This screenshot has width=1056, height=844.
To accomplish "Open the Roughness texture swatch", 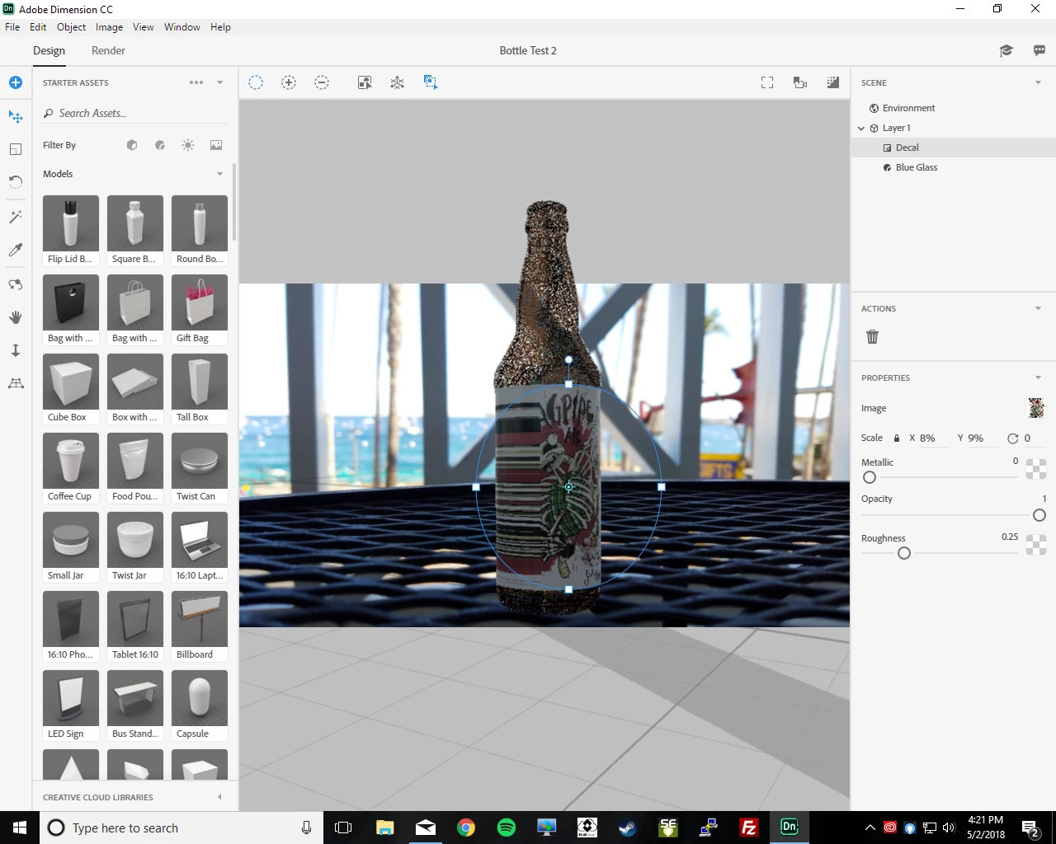I will pos(1036,545).
